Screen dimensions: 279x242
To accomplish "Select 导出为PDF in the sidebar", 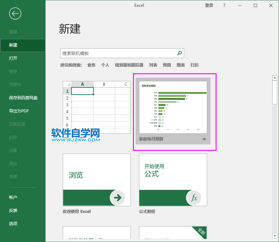I will coord(19,111).
